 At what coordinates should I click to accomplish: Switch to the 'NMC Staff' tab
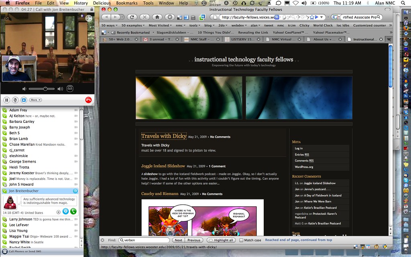pyautogui.click(x=203, y=39)
